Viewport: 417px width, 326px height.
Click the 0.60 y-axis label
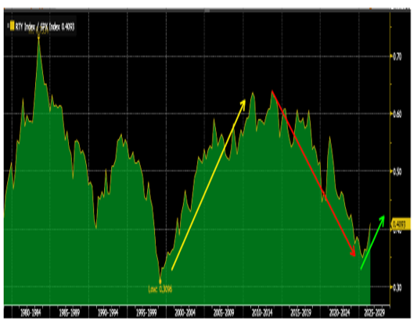[397, 114]
